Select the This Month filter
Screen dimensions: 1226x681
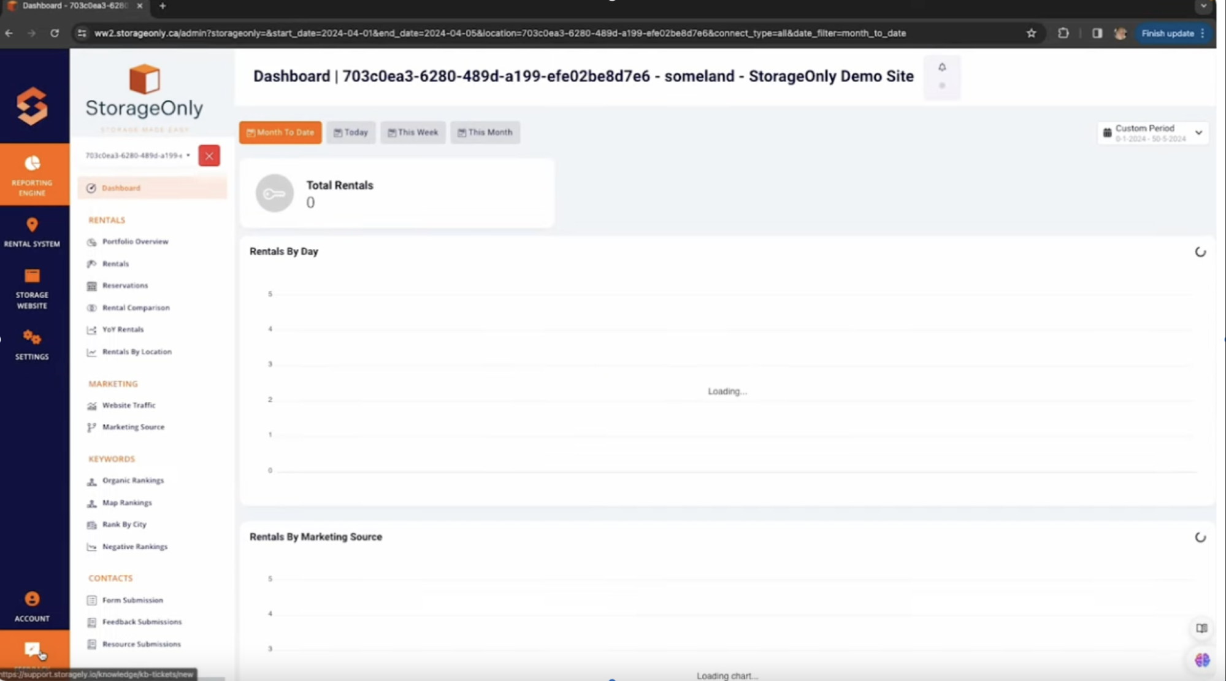tap(485, 133)
